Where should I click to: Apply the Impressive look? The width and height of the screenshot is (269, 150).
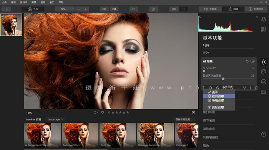[x=186, y=135]
